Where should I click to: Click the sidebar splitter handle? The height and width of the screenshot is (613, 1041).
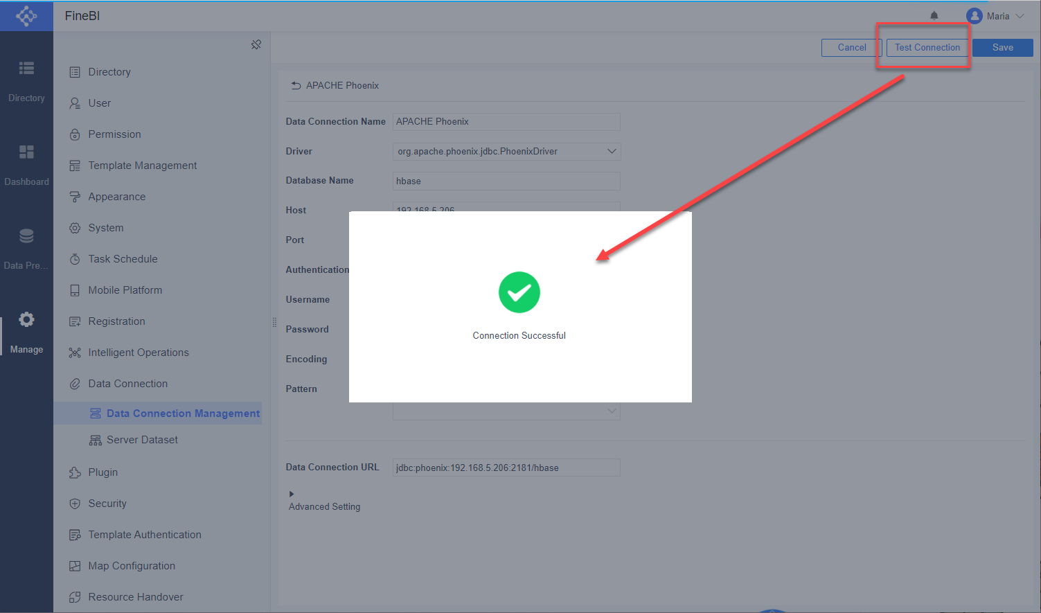pos(274,322)
